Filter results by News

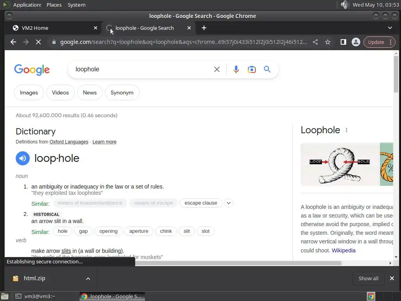click(x=90, y=92)
